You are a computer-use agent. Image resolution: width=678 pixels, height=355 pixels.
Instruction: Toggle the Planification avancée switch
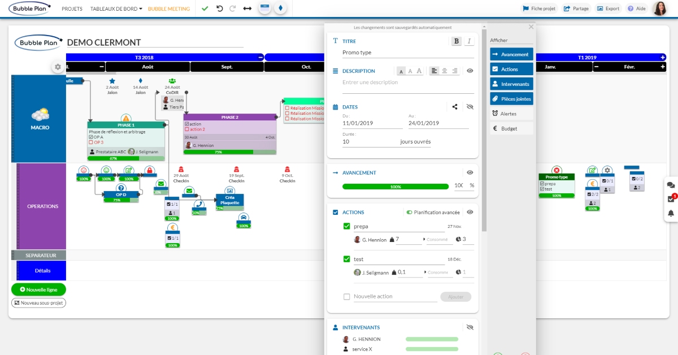click(x=410, y=213)
